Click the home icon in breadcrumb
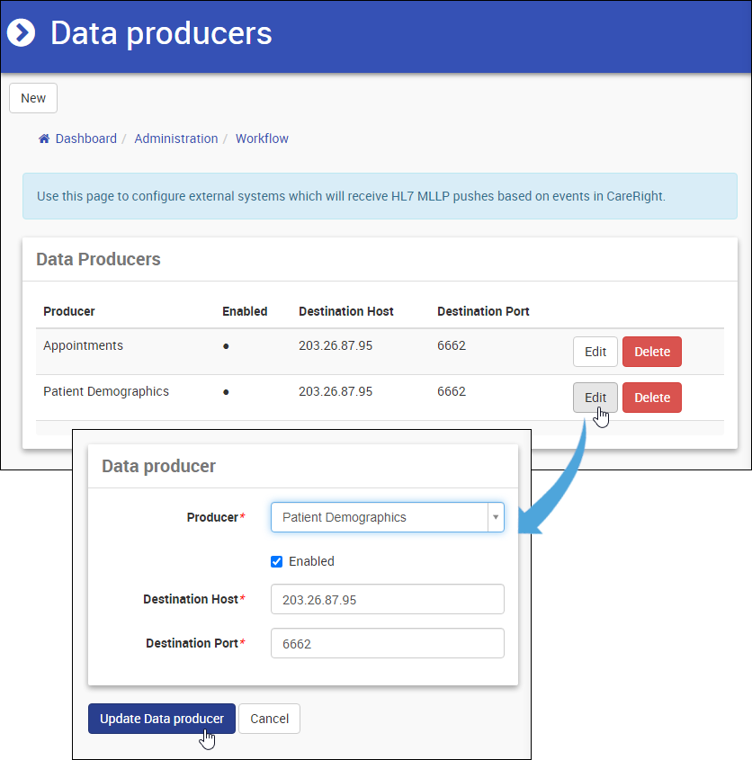752x760 pixels. (44, 139)
